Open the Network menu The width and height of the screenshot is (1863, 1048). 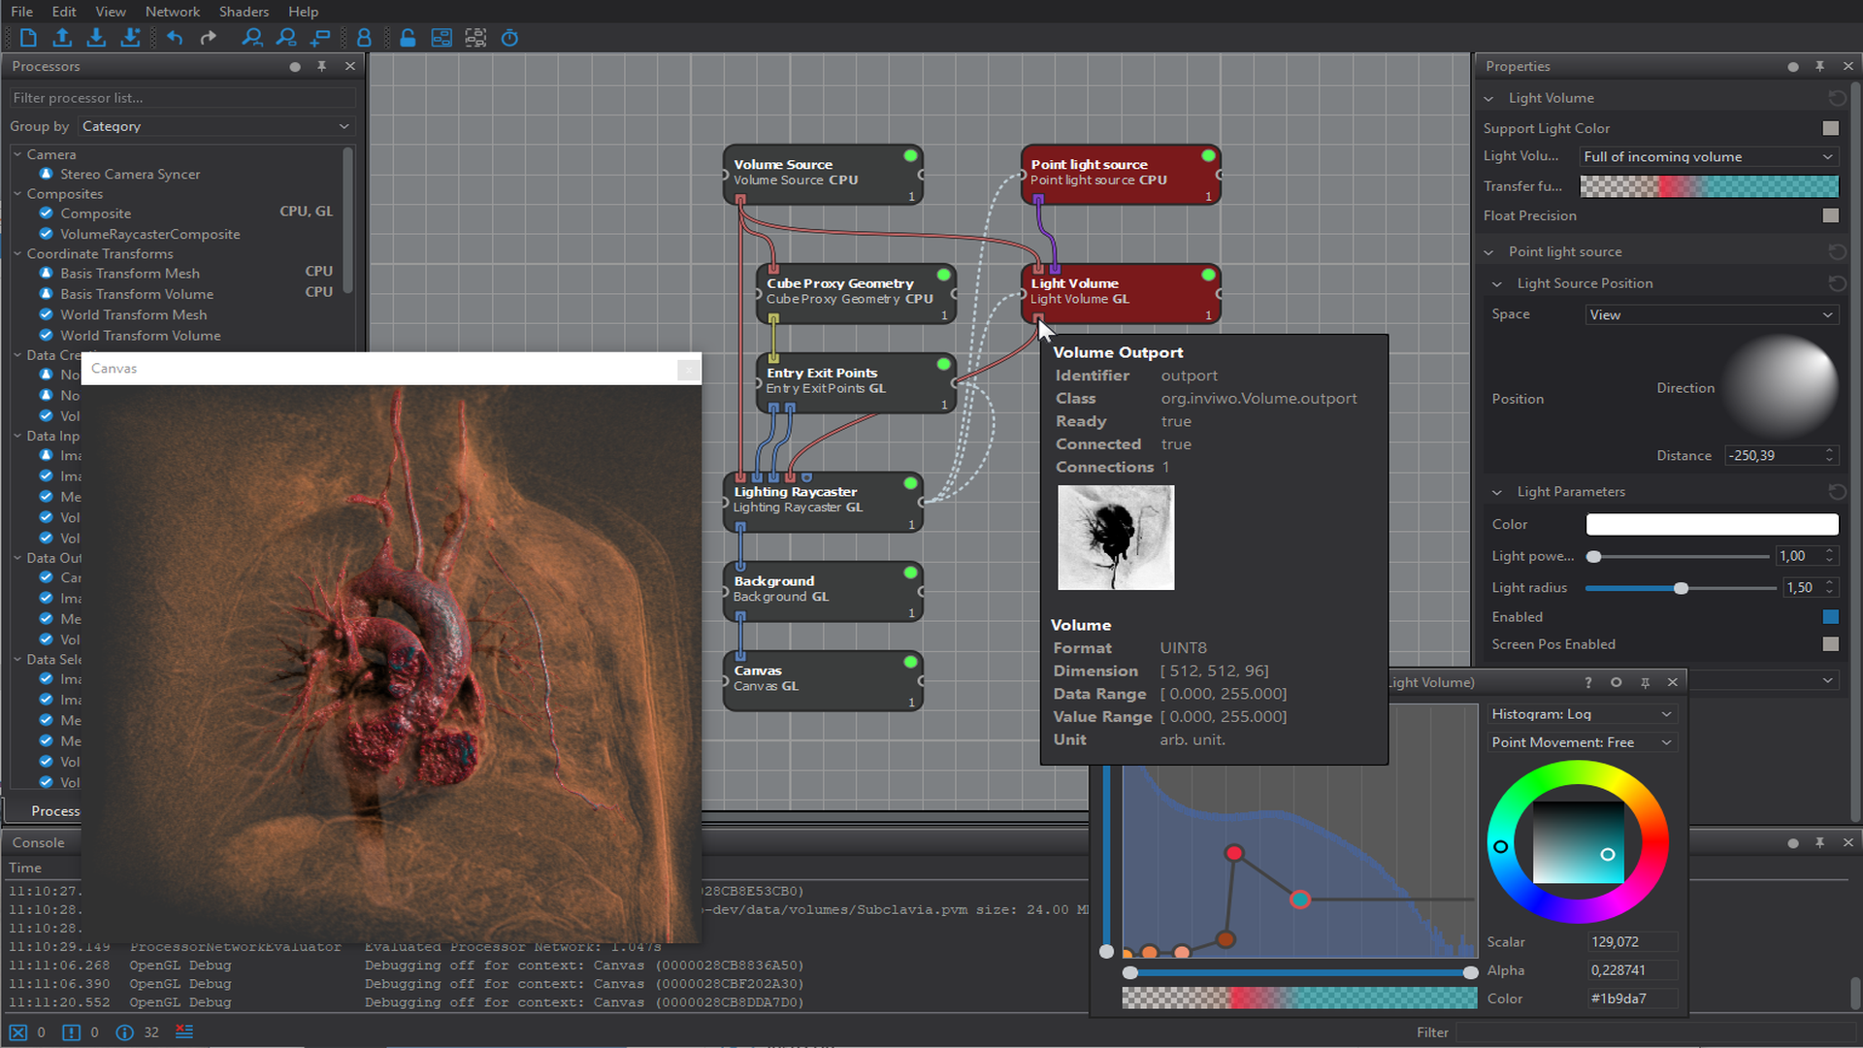click(x=172, y=12)
